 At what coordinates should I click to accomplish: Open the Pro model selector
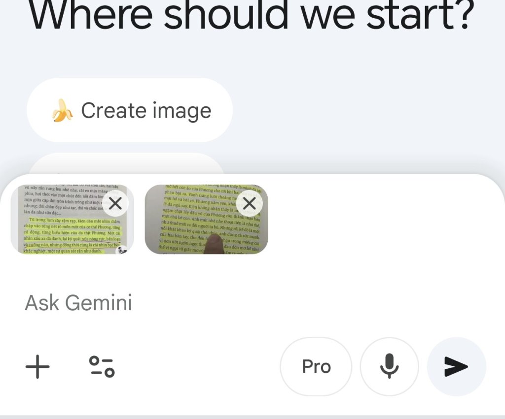pos(316,367)
